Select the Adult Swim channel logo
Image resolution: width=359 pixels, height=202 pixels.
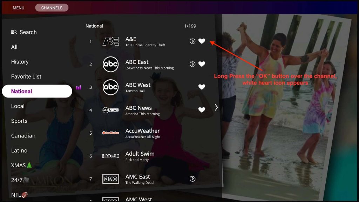coord(111,155)
